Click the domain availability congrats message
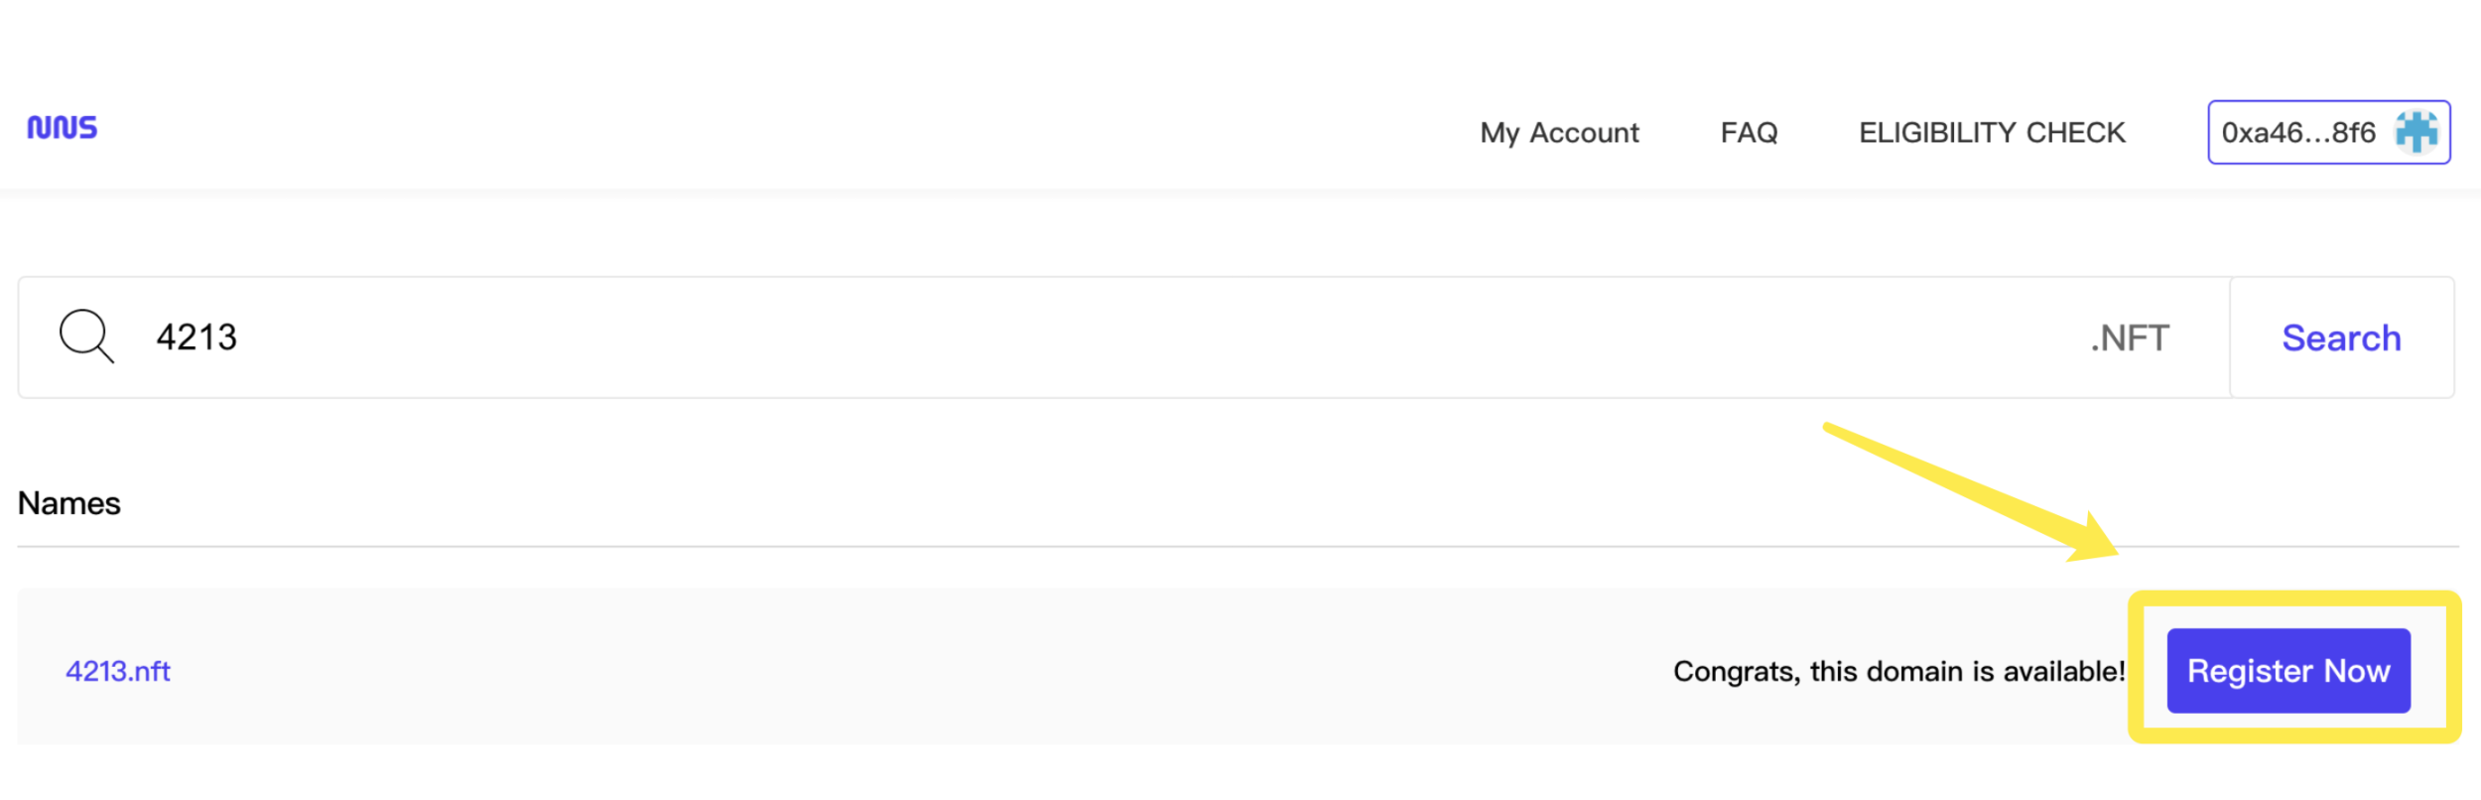This screenshot has width=2481, height=800. pyautogui.click(x=1897, y=672)
